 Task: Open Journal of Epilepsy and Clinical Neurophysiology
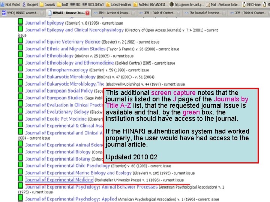(x=74, y=30)
